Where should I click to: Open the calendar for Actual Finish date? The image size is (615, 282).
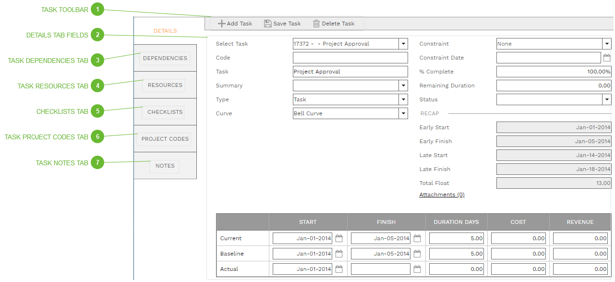click(417, 269)
